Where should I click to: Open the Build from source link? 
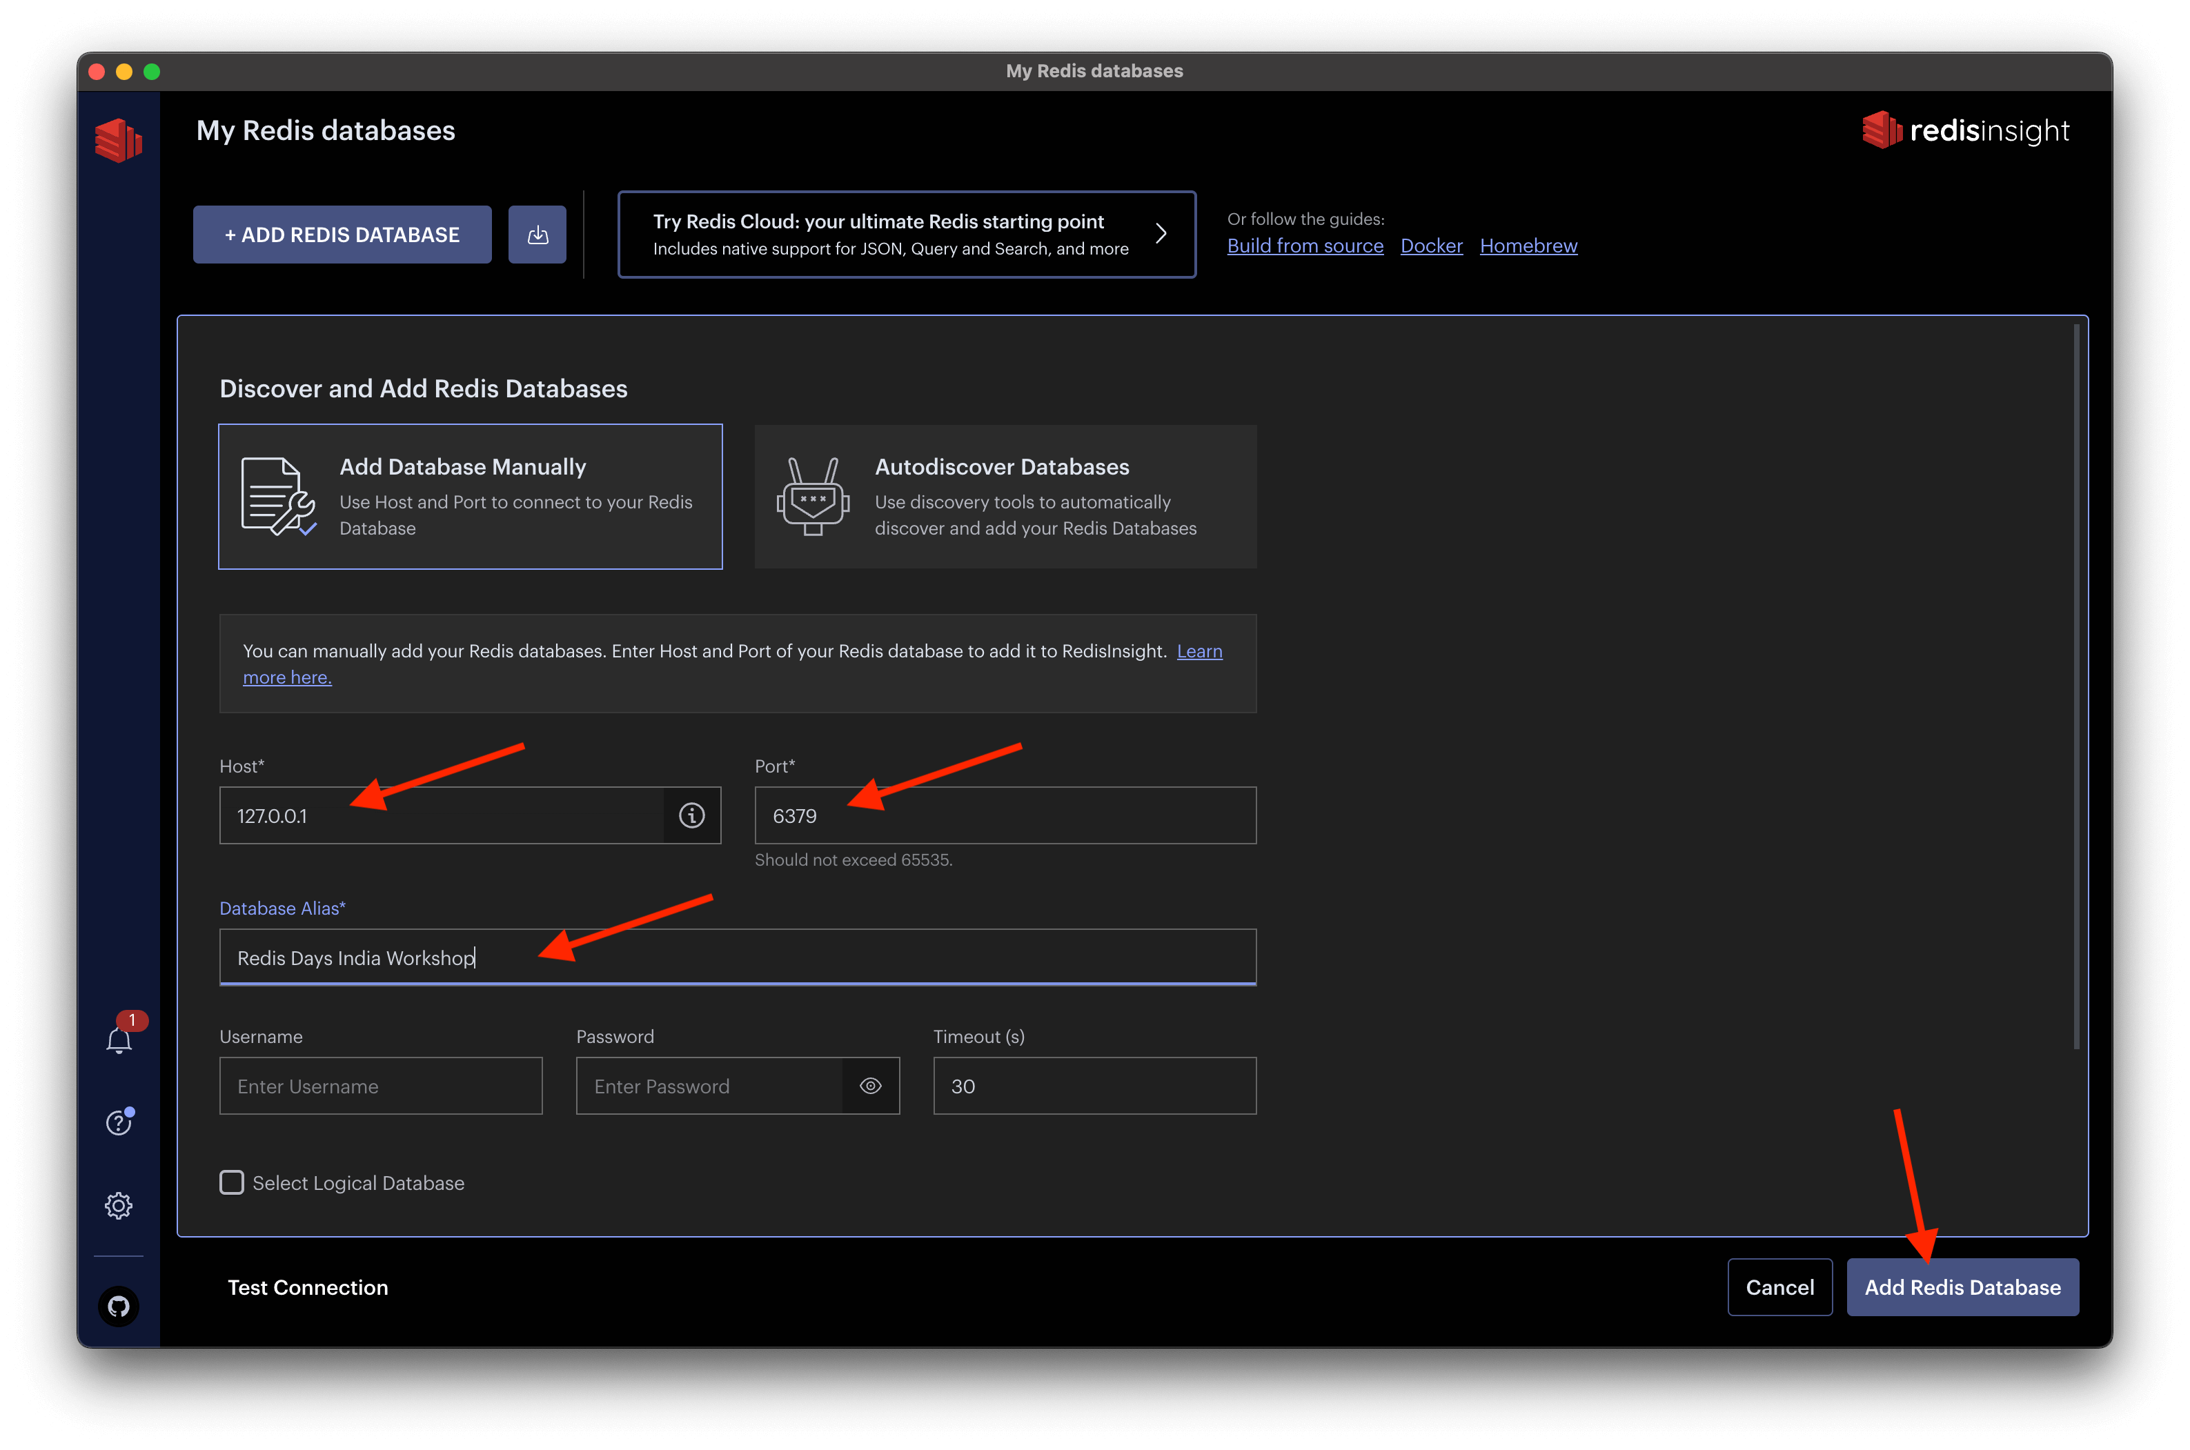click(1305, 246)
